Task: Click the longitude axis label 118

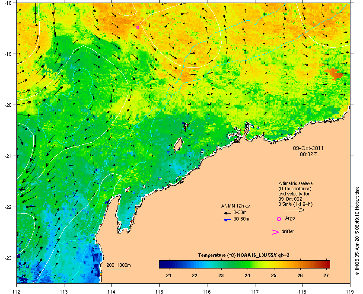Action: coord(302,292)
